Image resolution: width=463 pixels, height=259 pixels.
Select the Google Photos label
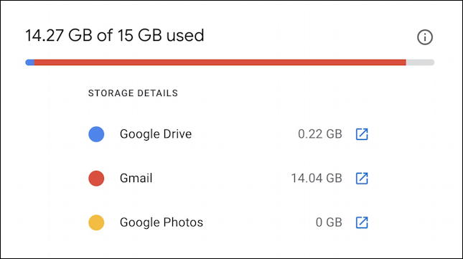coord(162,222)
